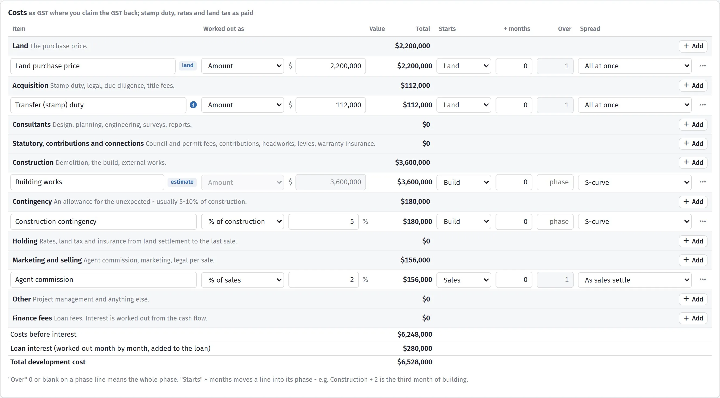
Task: Open Spread dropdown for Transfer (stamp) duty
Action: pos(635,105)
